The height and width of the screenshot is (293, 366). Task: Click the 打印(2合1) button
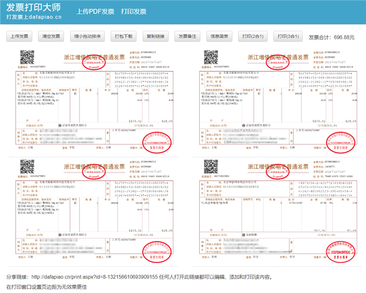pos(253,37)
